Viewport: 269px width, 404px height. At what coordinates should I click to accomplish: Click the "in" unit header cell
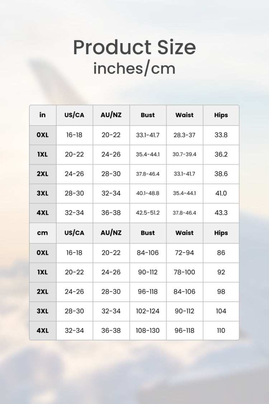pos(43,115)
